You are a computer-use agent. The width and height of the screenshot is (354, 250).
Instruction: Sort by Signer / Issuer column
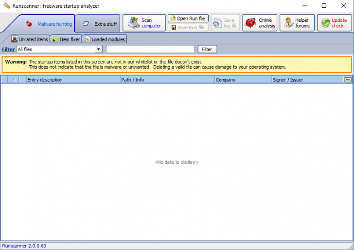tap(307, 80)
